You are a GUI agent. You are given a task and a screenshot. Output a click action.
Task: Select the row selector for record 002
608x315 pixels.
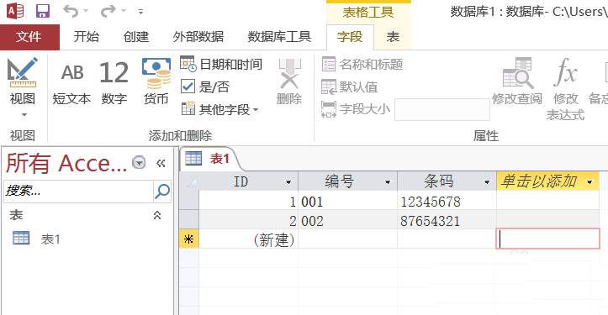[x=189, y=220]
